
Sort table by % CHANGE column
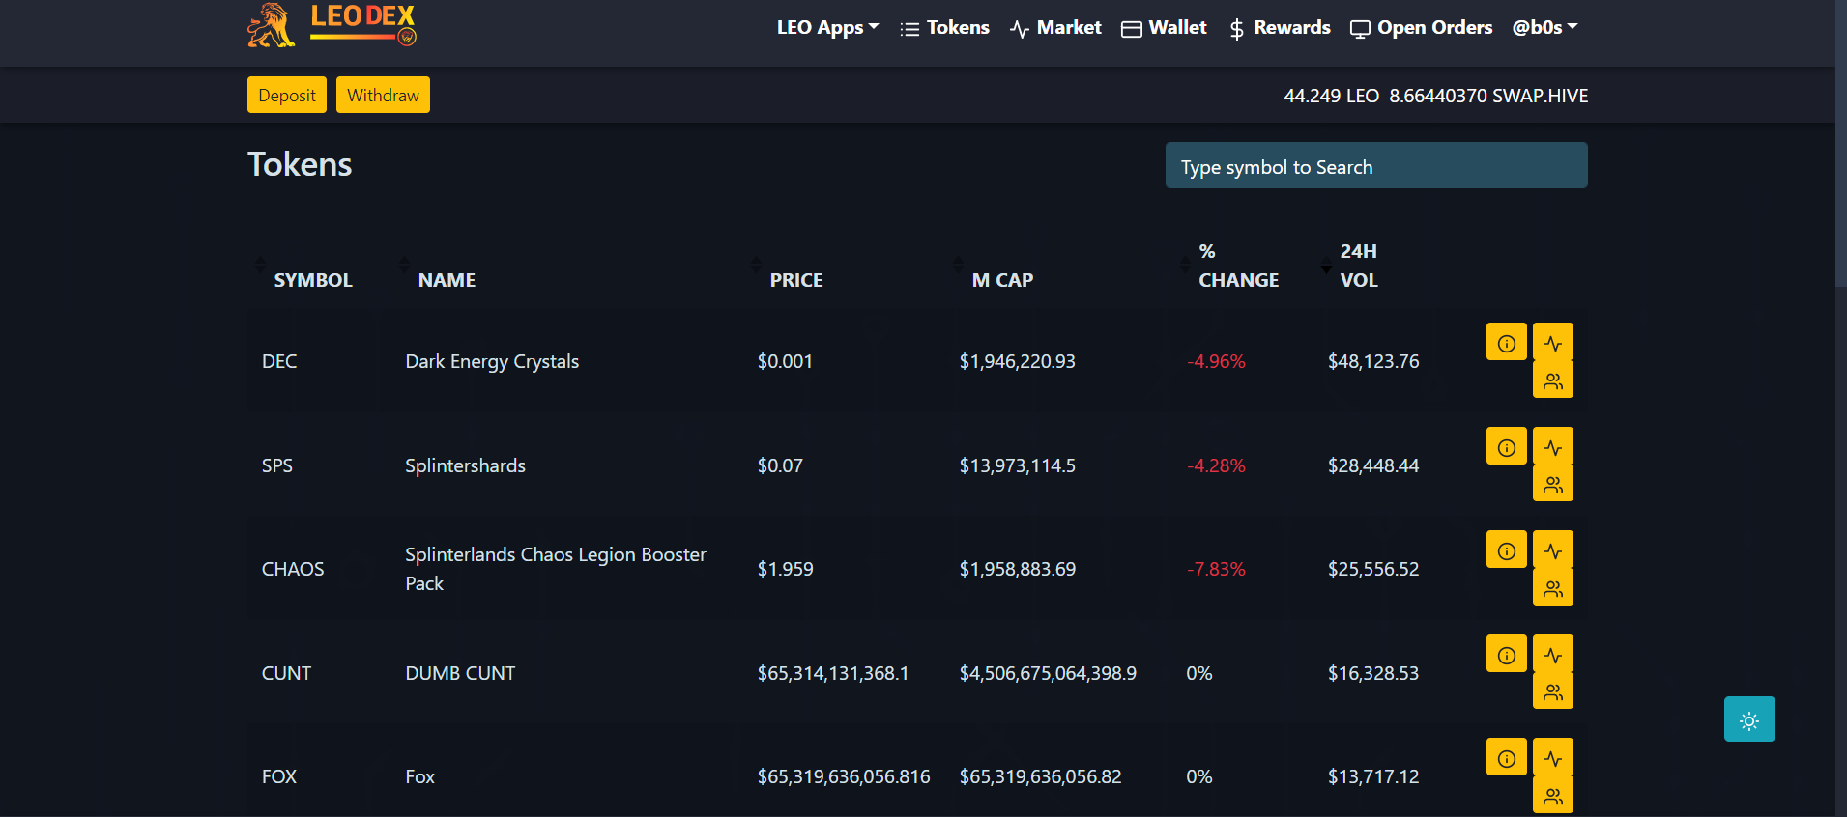point(1238,266)
